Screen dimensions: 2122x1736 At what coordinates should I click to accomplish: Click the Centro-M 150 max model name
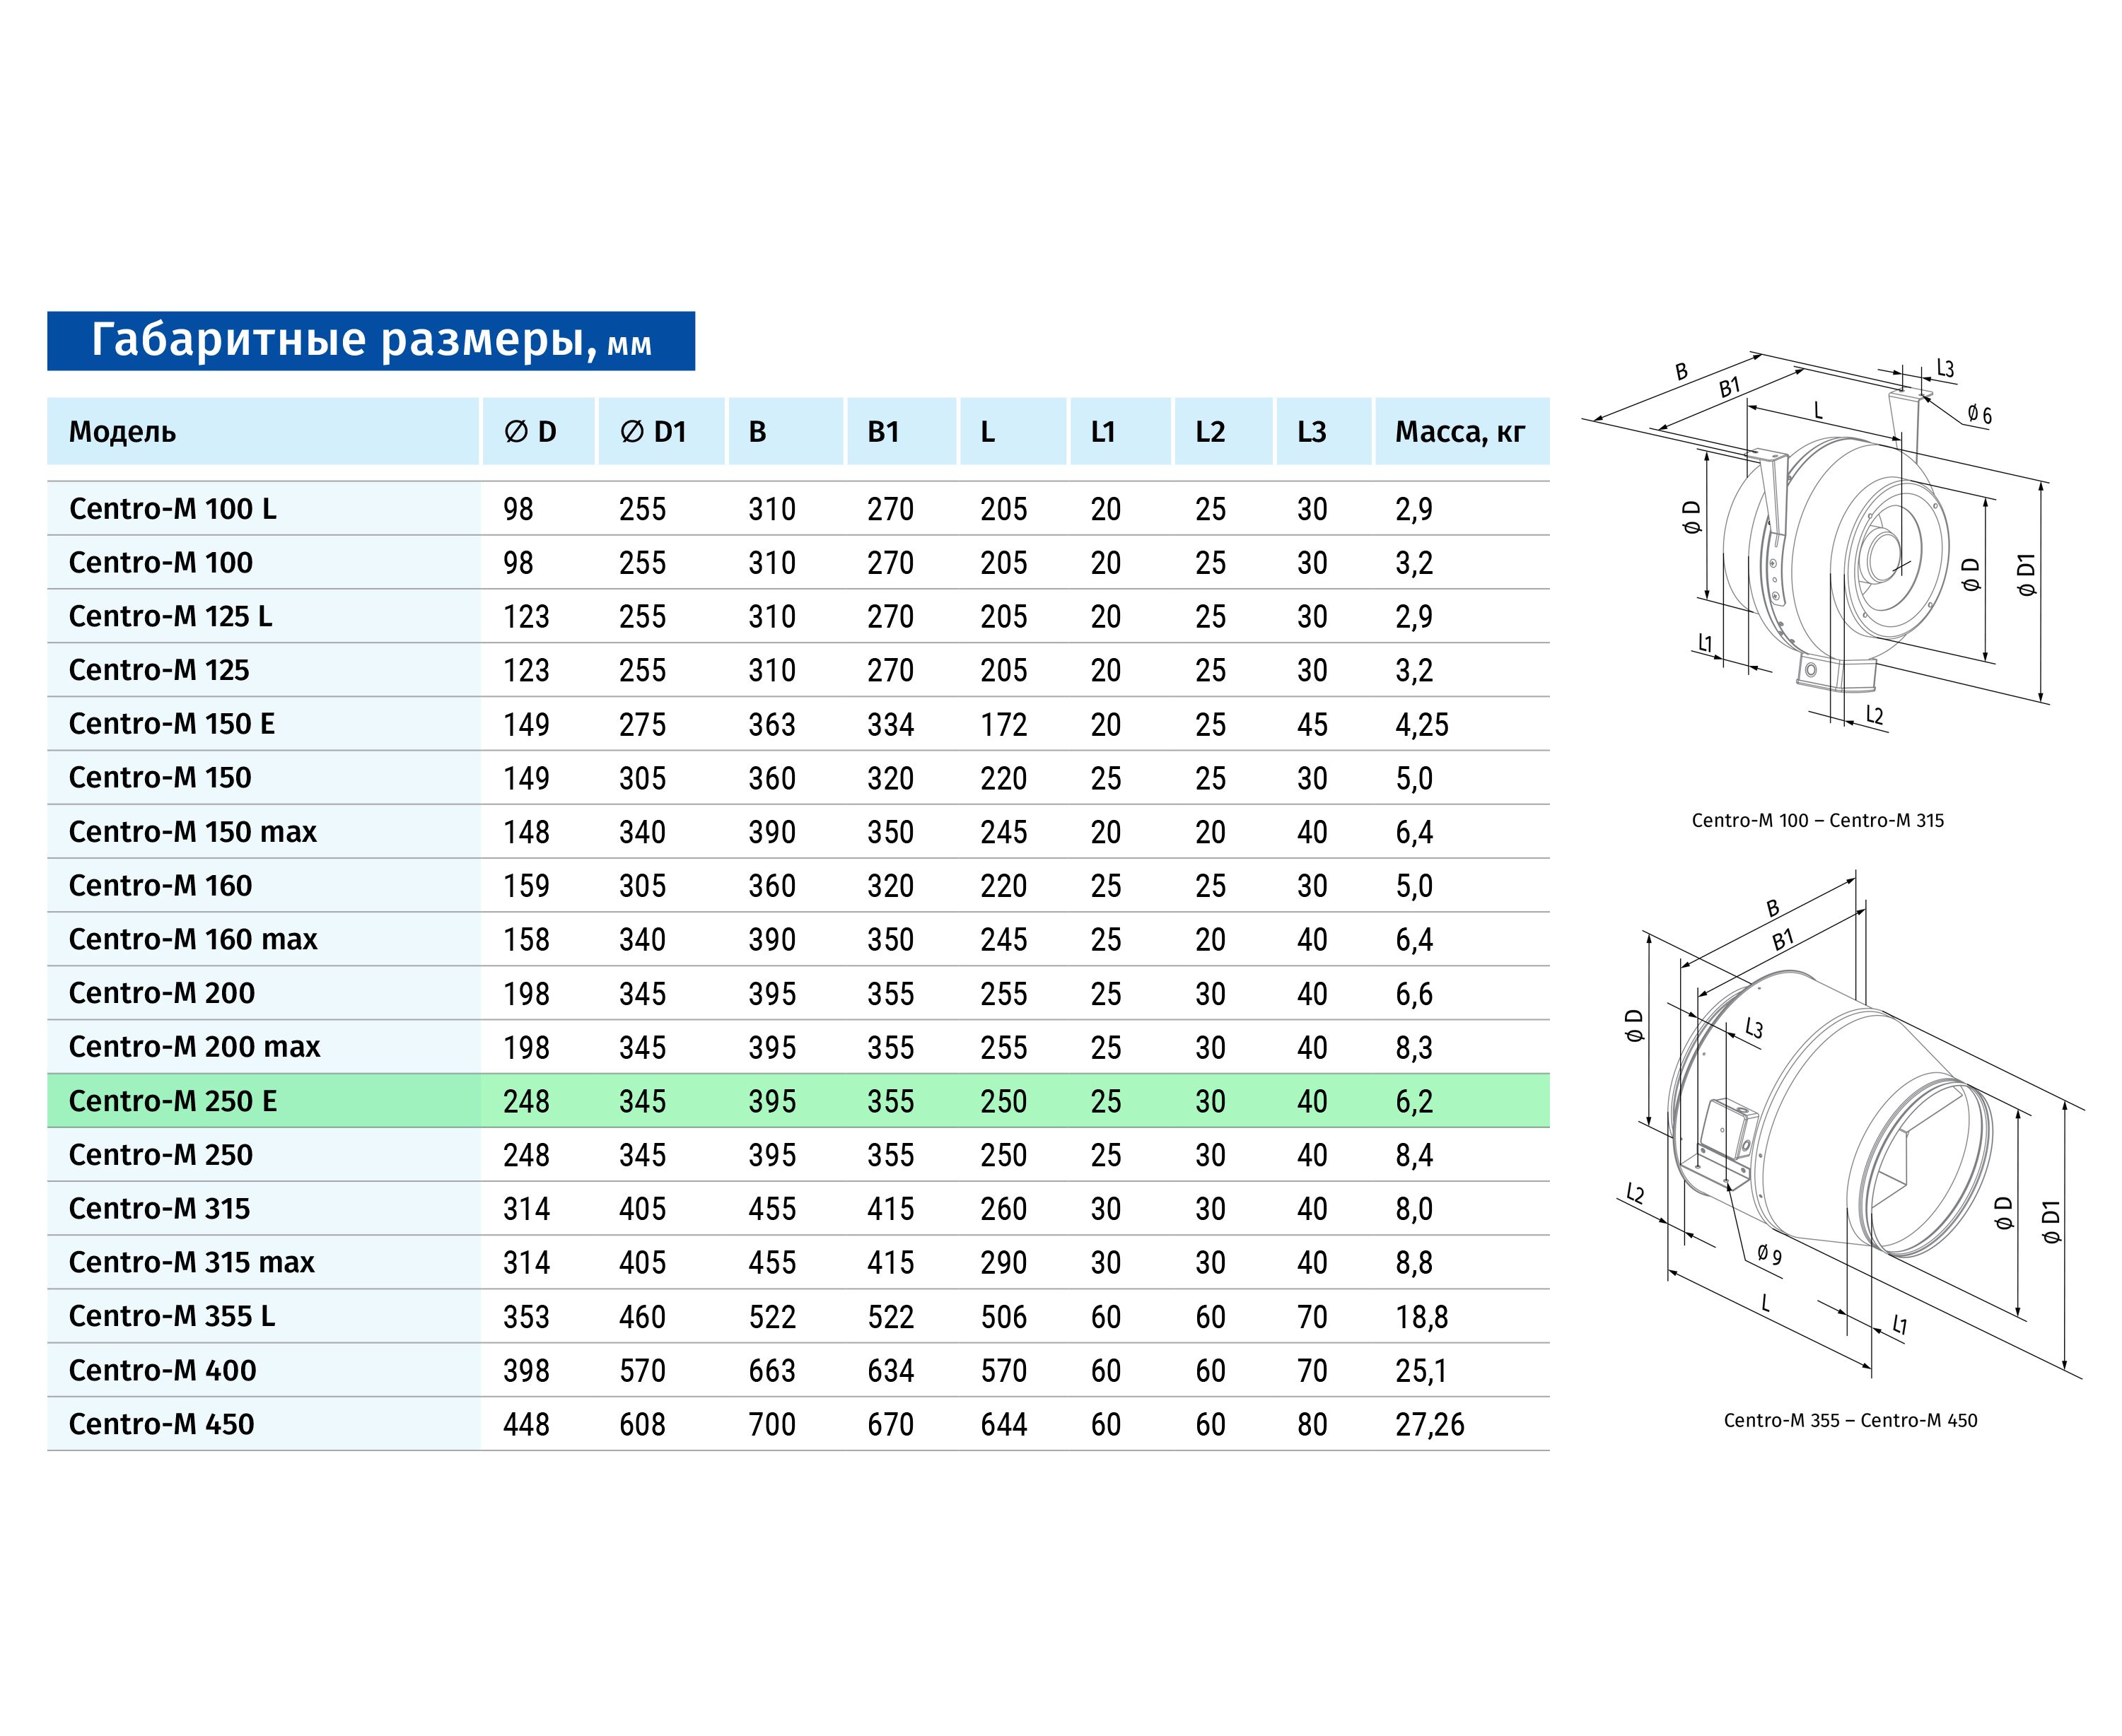pos(192,832)
